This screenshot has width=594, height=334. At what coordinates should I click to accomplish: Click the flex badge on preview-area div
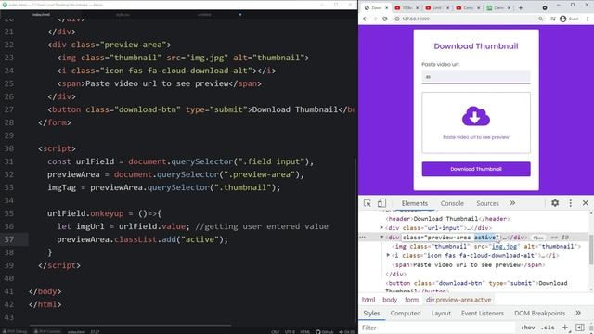(537, 238)
